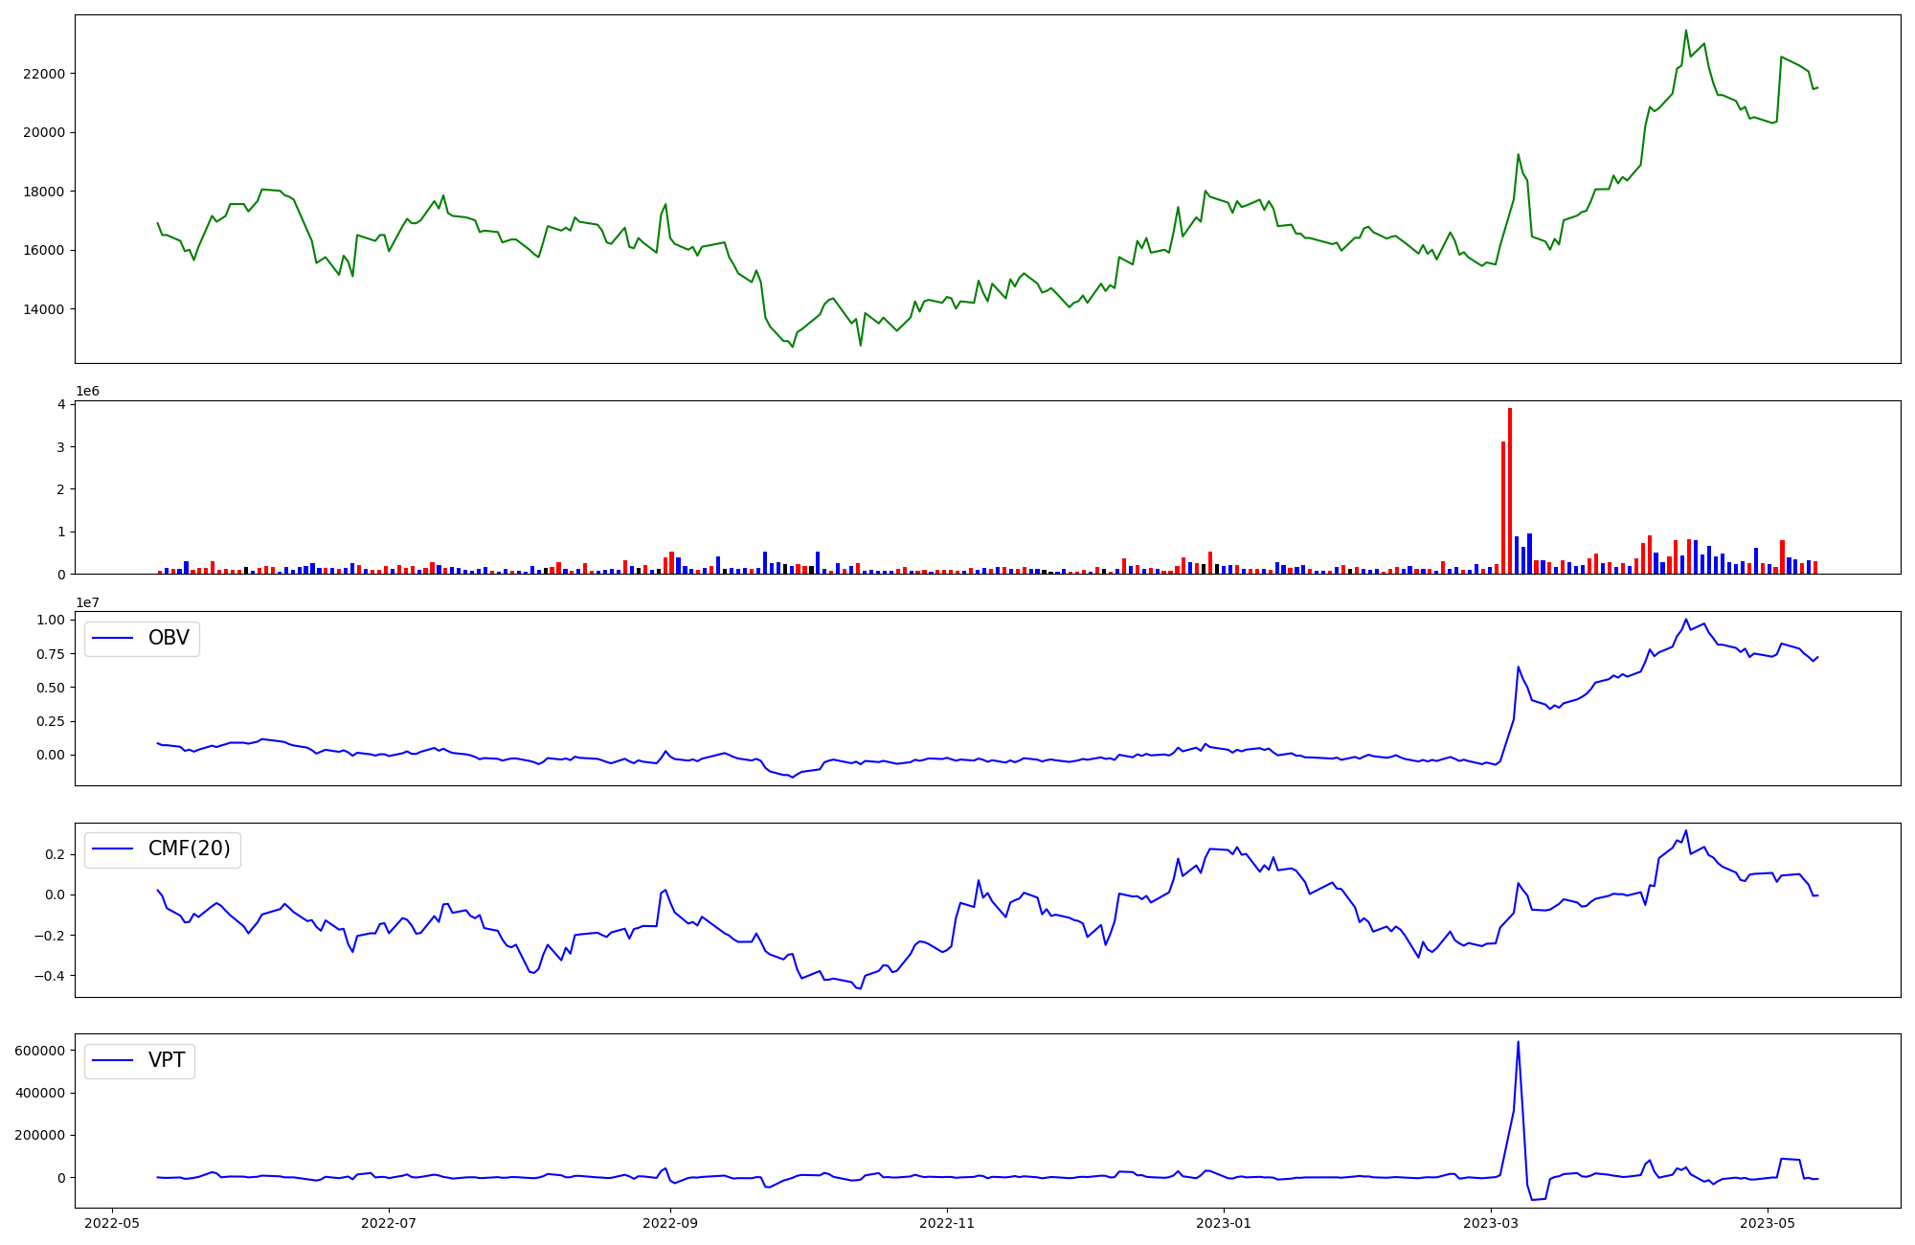Click the 2022-07 date tick label
This screenshot has height=1245, width=1915.
389,1223
